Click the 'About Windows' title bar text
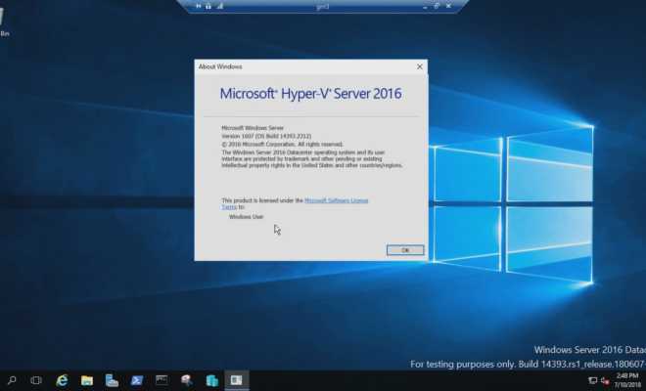Viewport: 646px width, 391px height. [220, 66]
